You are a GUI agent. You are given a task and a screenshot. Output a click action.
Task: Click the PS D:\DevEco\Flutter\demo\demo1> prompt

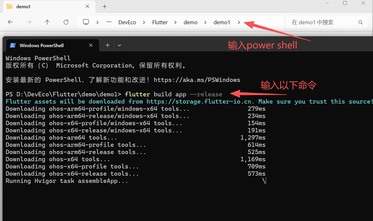tap(63, 94)
